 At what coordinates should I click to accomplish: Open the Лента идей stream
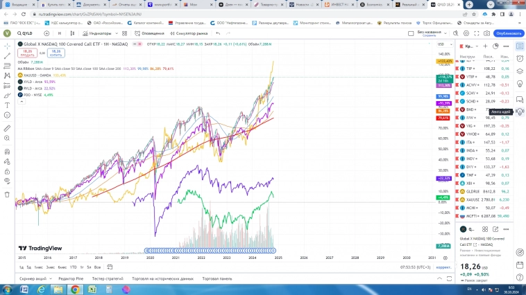pos(520,111)
